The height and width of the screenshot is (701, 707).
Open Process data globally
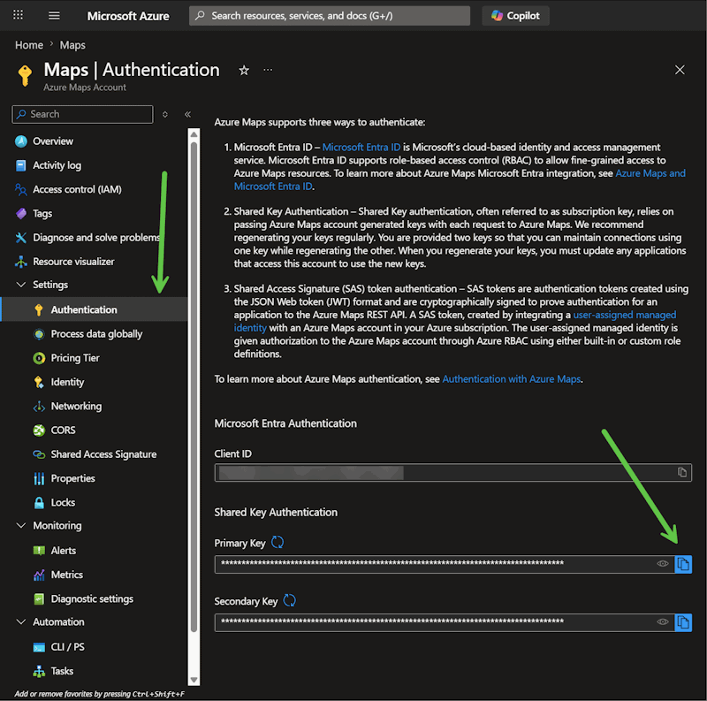(96, 334)
